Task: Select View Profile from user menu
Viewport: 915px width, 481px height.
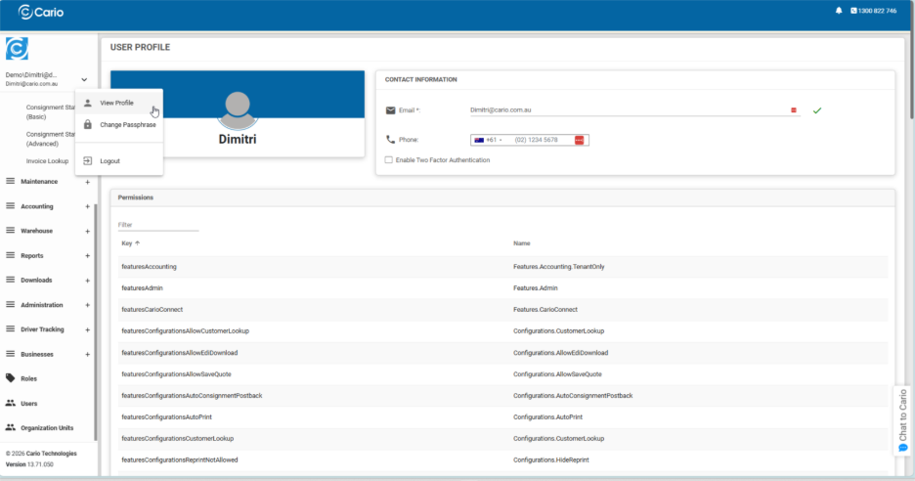Action: [116, 103]
